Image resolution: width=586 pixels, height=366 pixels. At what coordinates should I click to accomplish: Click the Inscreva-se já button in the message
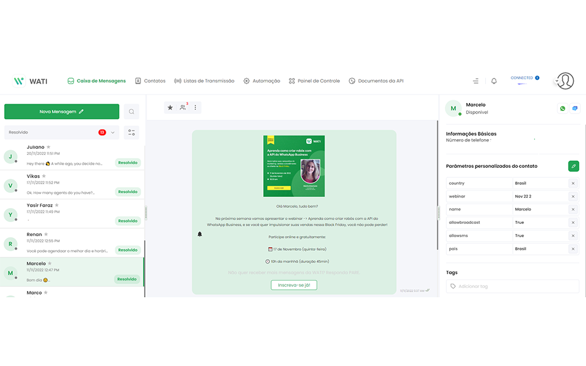pos(294,284)
